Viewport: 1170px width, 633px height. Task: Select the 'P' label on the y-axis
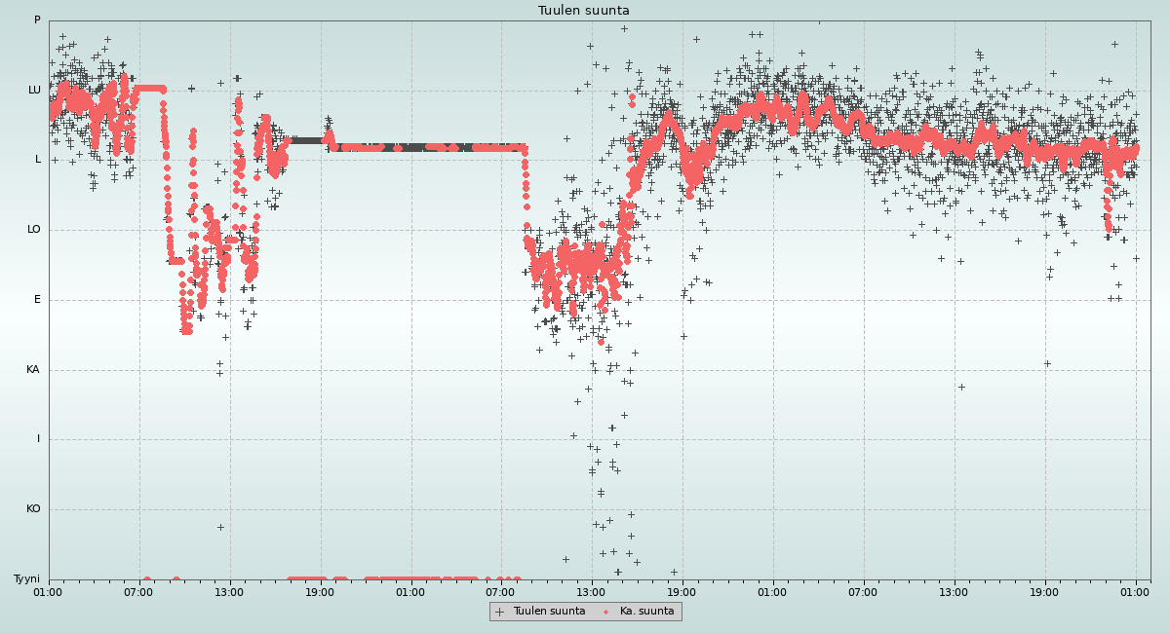point(37,20)
